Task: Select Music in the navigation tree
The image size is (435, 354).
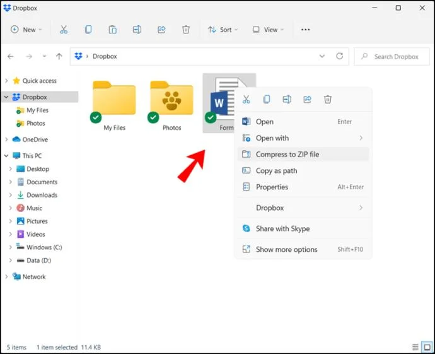Action: pos(30,208)
